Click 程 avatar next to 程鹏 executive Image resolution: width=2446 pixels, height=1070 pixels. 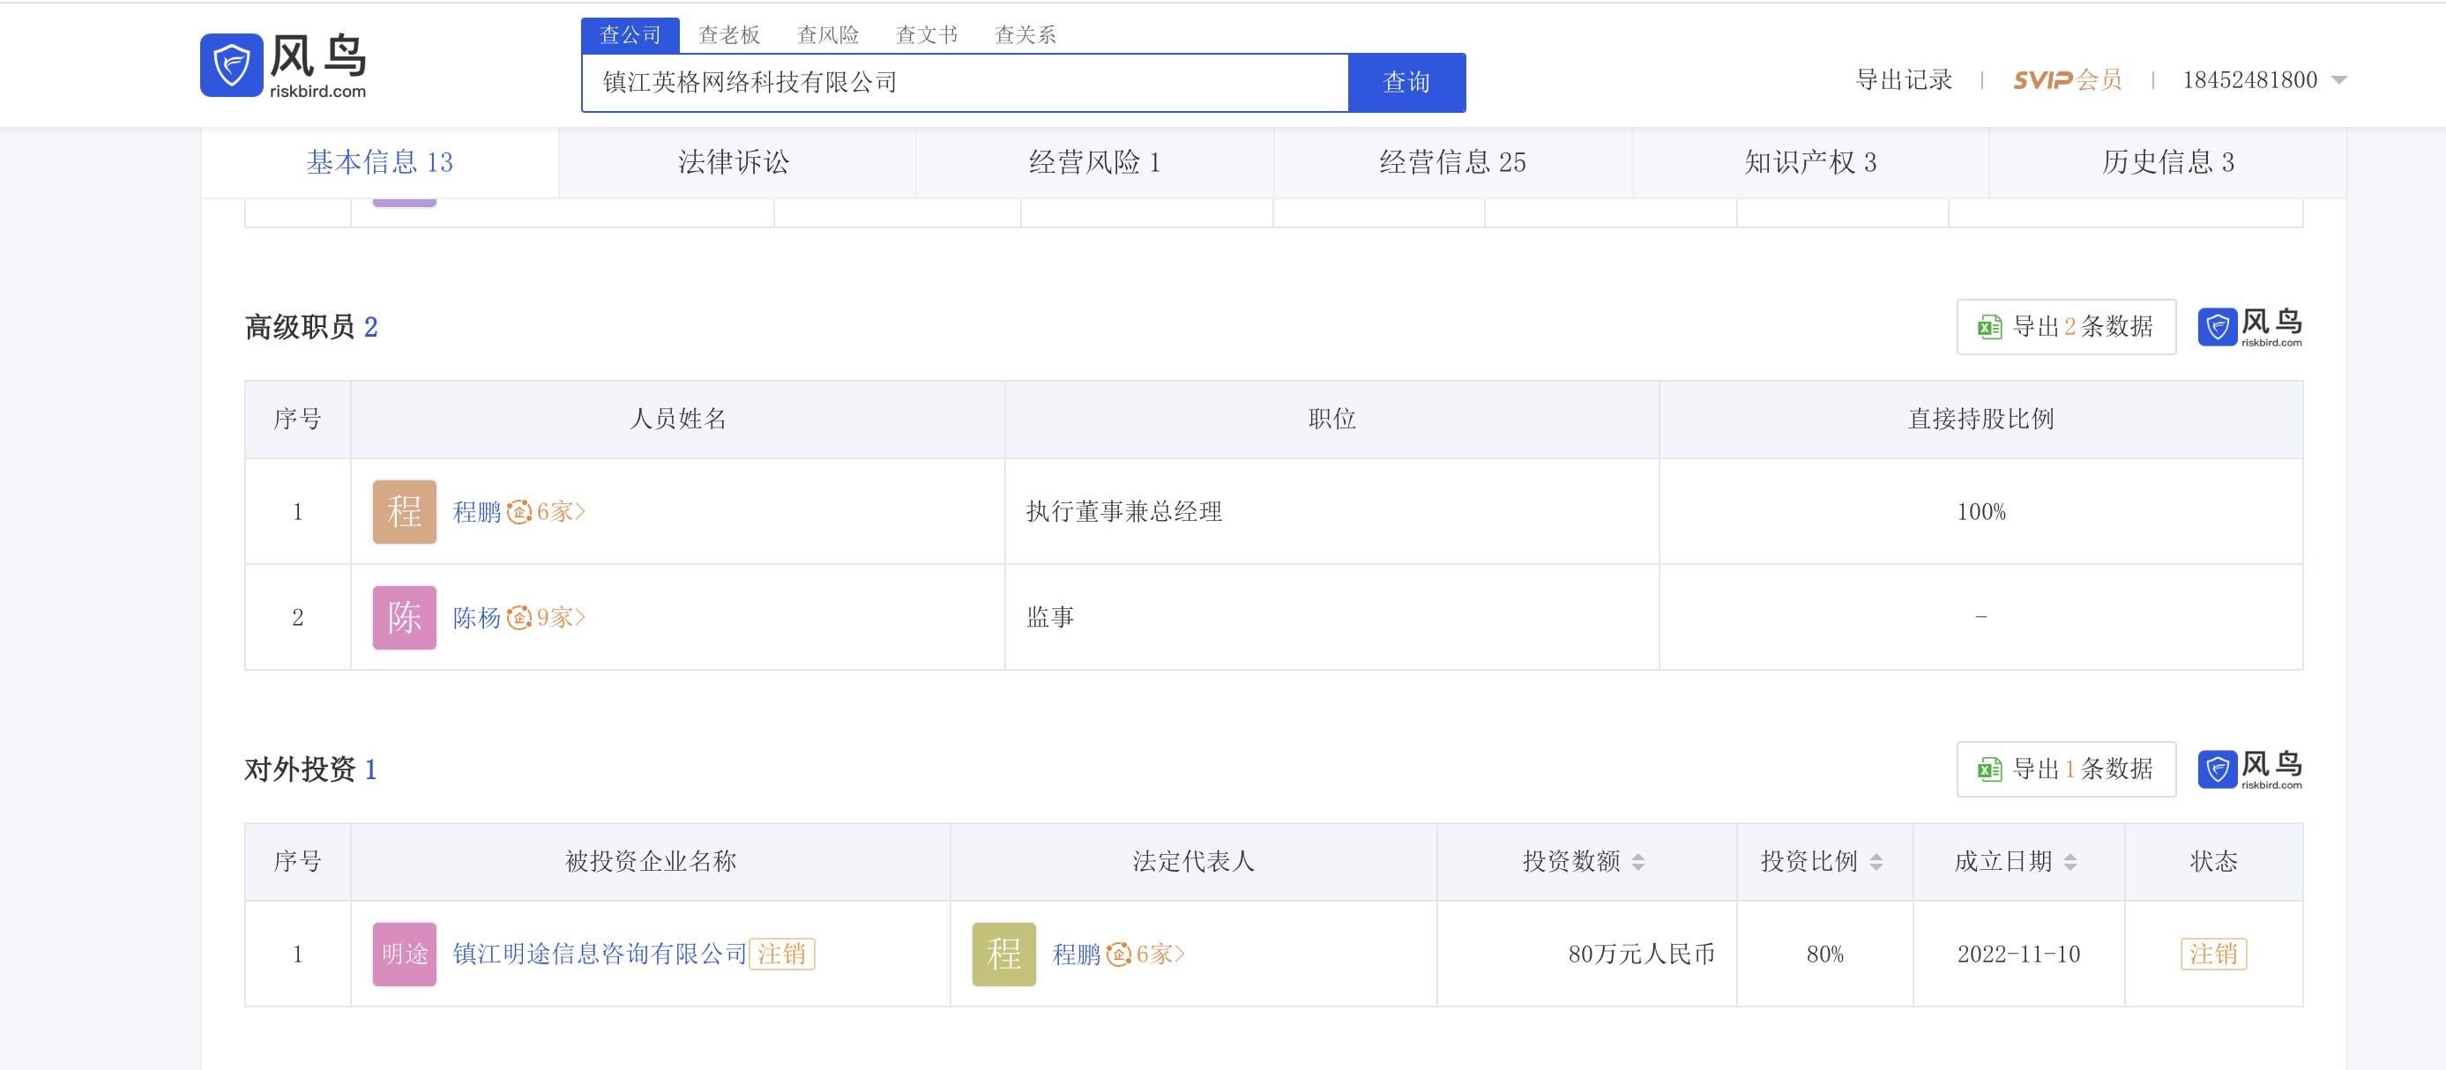click(x=404, y=512)
